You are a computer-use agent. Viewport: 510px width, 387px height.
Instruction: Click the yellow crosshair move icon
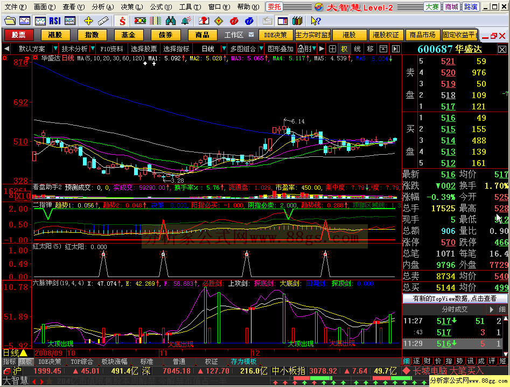coord(88,21)
